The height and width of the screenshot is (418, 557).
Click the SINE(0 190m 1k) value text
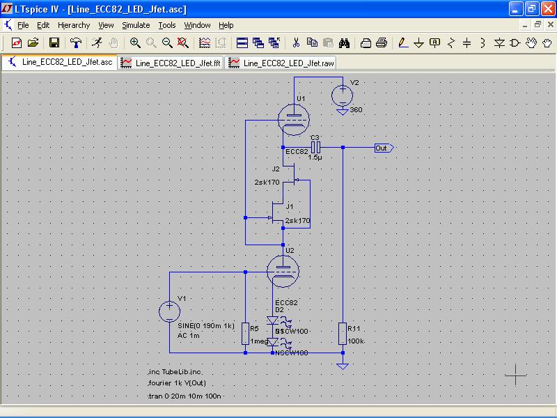point(206,325)
